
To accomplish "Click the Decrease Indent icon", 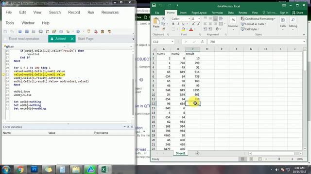I will pos(205,29).
